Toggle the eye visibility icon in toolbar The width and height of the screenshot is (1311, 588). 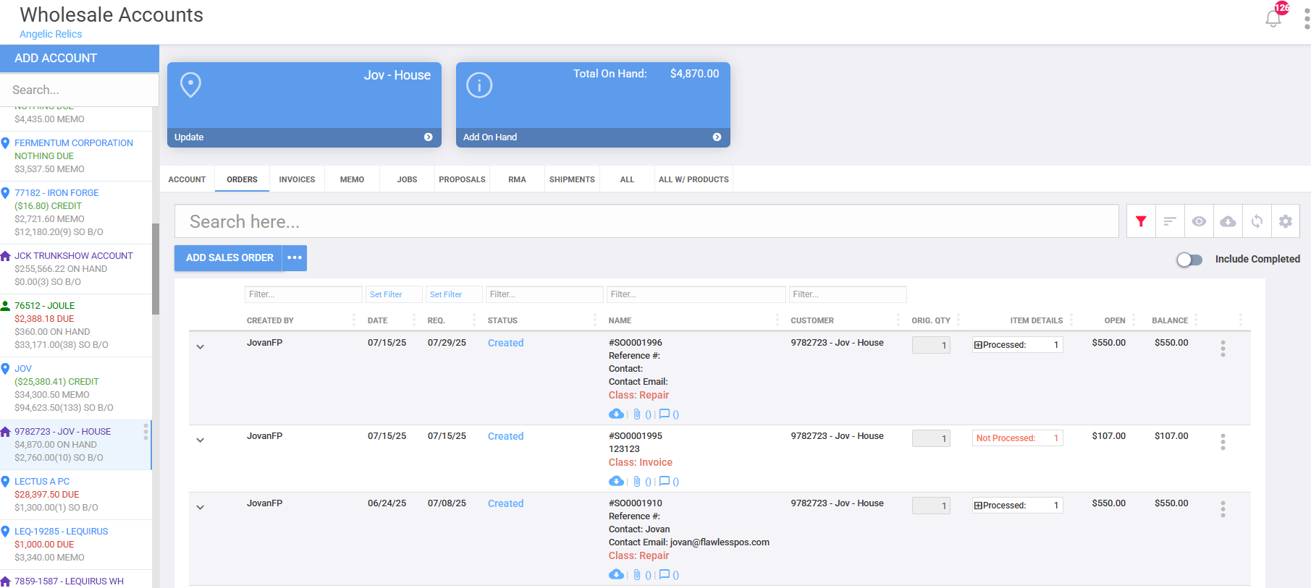coord(1199,221)
